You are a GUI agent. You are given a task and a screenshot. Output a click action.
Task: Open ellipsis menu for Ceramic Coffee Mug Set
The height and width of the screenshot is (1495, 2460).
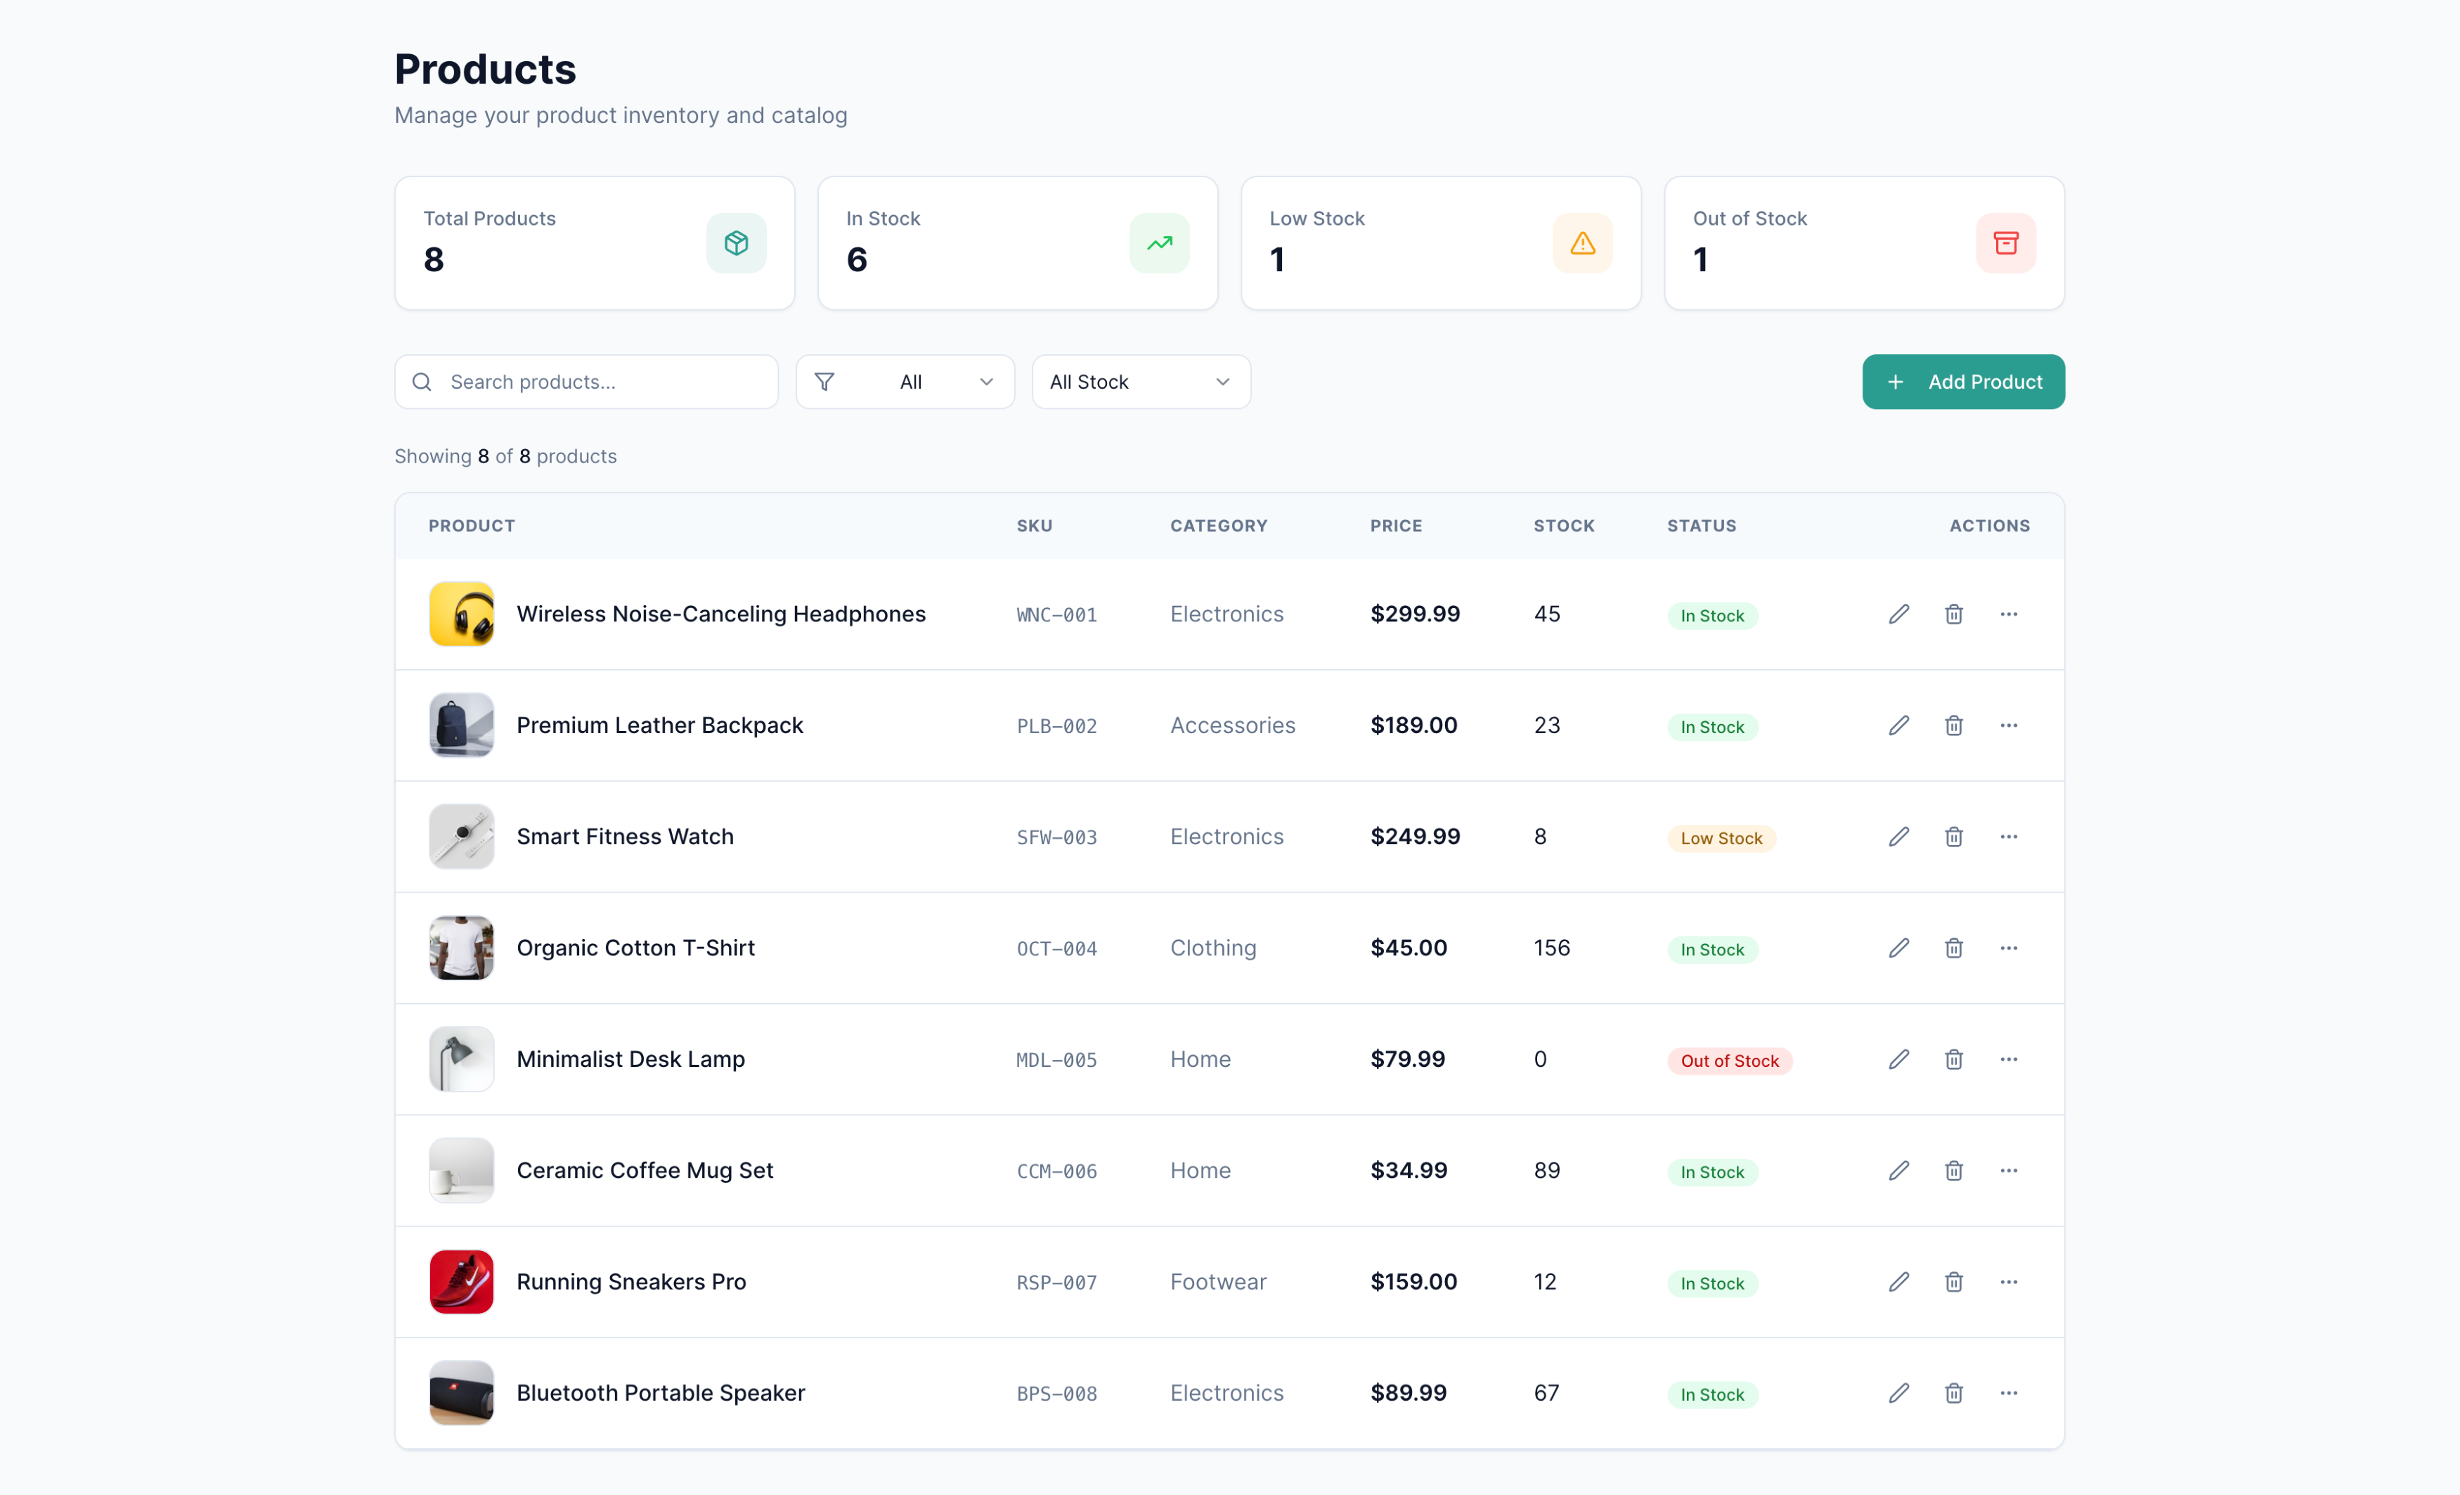pos(2008,1170)
